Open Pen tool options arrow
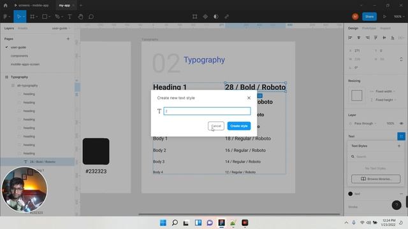The image size is (408, 229). (62, 17)
